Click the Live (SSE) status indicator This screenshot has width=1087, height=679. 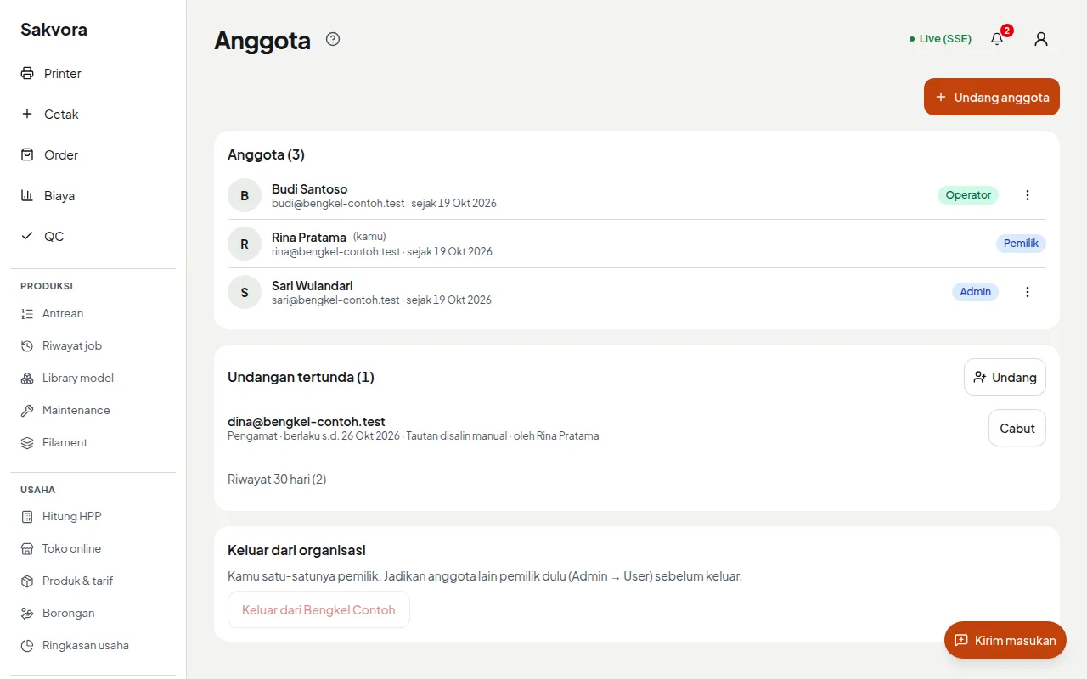point(940,39)
